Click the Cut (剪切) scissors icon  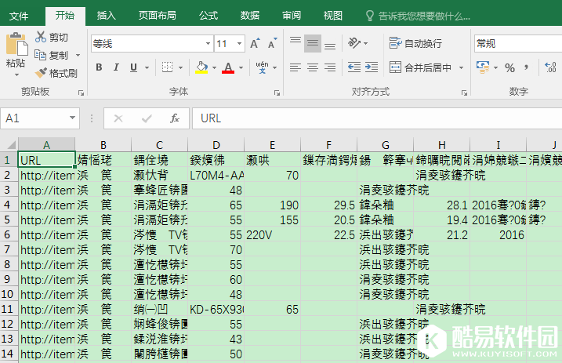(41, 37)
